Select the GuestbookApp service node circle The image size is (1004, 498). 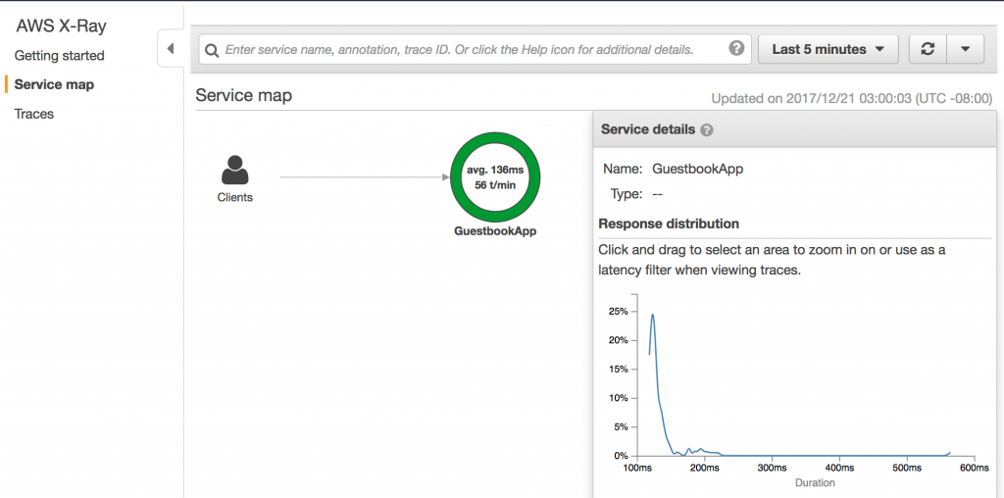(495, 177)
